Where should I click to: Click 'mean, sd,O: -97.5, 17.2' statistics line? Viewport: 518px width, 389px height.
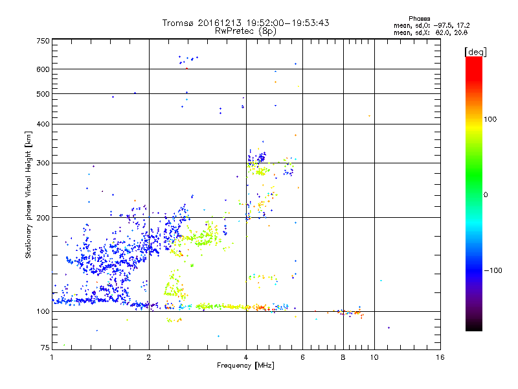click(431, 25)
